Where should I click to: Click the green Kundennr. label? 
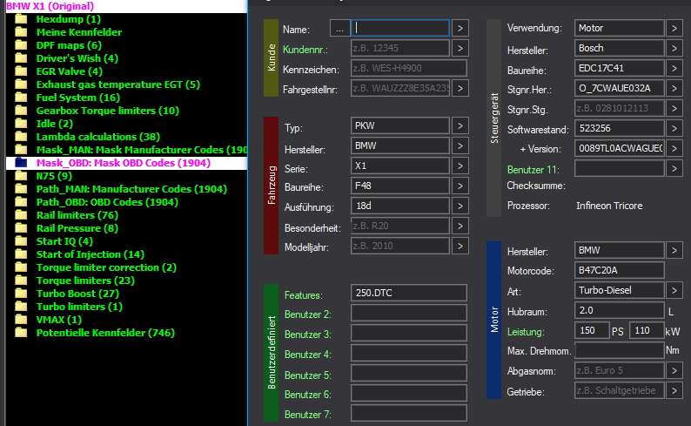pyautogui.click(x=305, y=50)
